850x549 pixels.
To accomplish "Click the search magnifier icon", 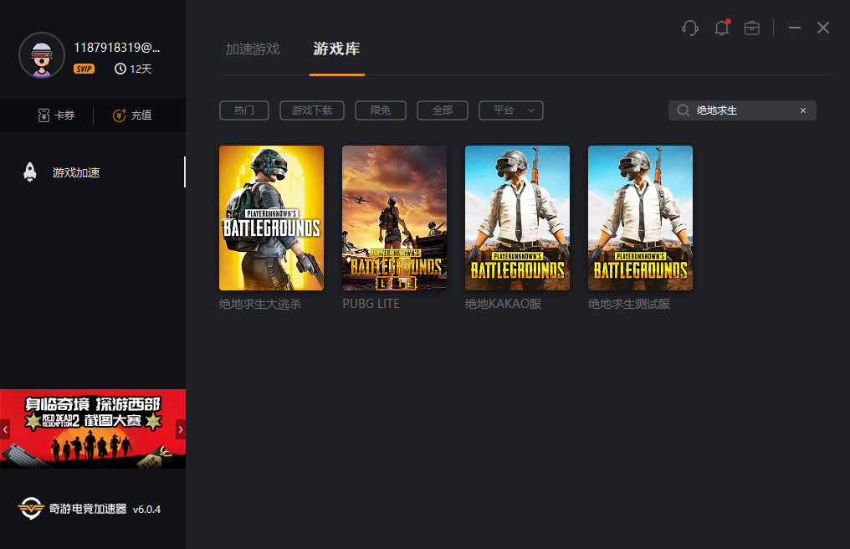I will (683, 110).
